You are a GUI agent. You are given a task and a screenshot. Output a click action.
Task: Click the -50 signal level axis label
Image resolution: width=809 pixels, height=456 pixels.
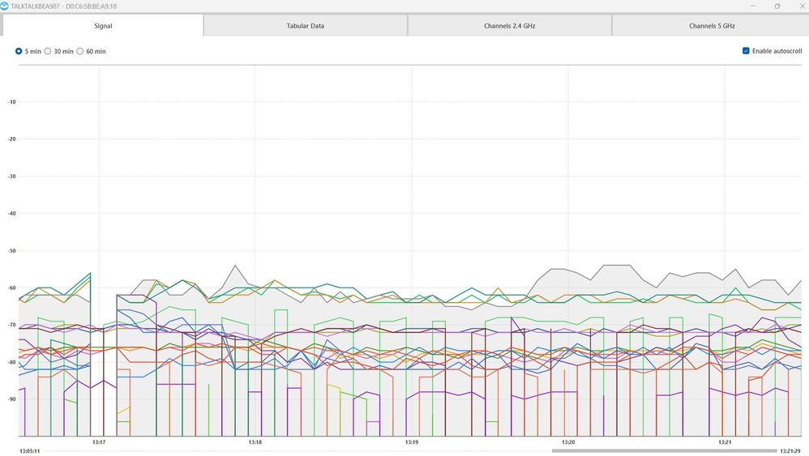coord(11,251)
